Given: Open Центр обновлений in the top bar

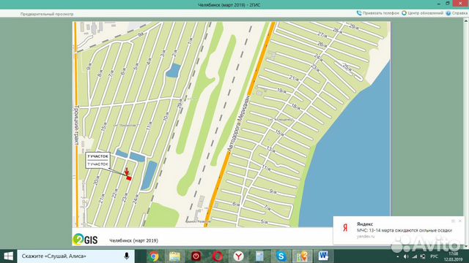Looking at the screenshot, I should pyautogui.click(x=422, y=13).
